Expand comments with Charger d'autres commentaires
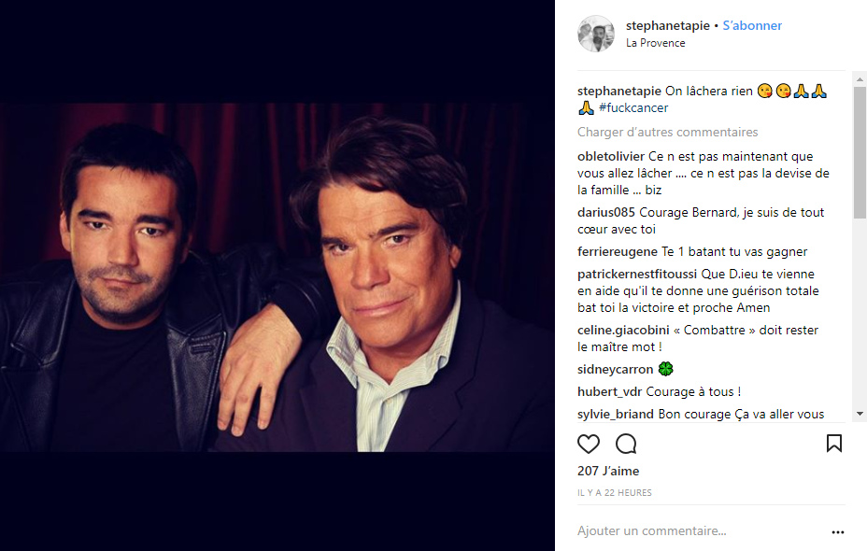The width and height of the screenshot is (867, 551). pyautogui.click(x=668, y=133)
